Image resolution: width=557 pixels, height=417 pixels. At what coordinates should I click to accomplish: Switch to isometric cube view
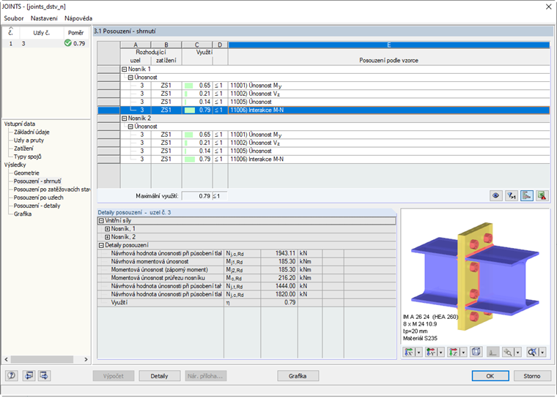476,352
